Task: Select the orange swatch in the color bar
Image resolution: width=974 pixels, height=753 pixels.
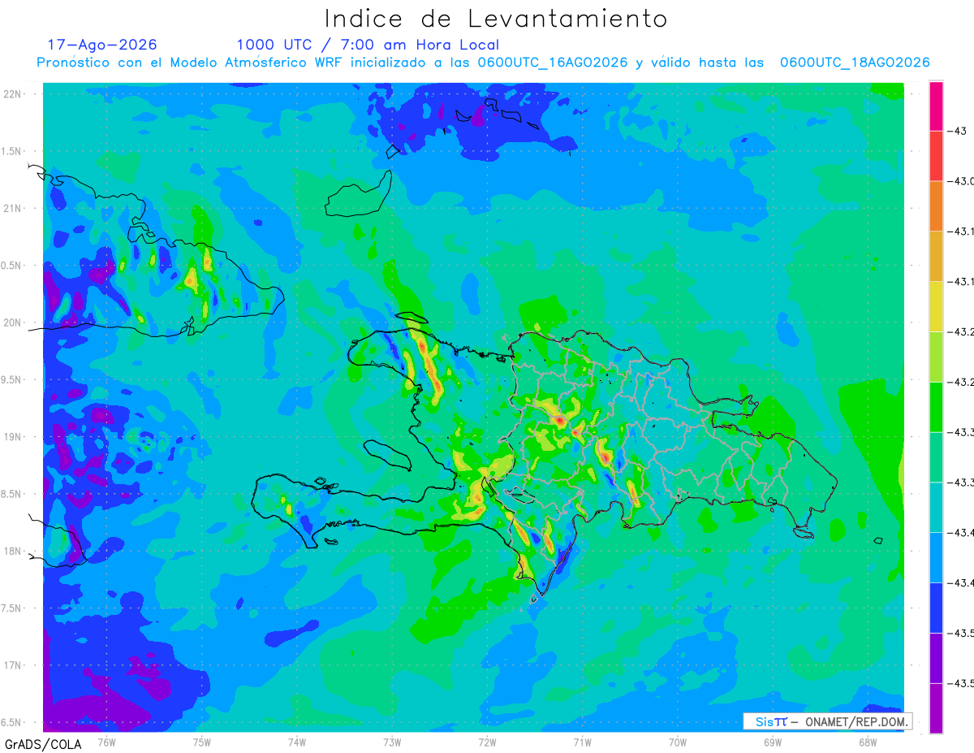Action: point(936,206)
